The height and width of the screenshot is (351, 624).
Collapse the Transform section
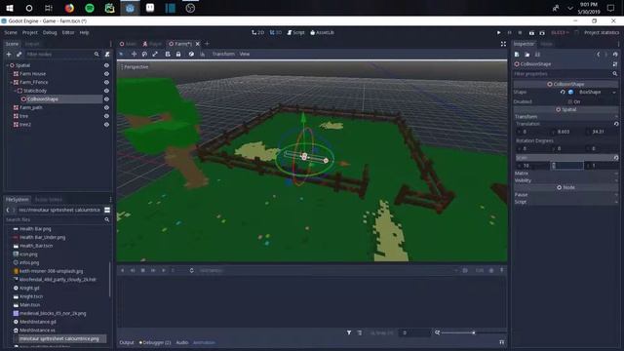[x=565, y=117]
